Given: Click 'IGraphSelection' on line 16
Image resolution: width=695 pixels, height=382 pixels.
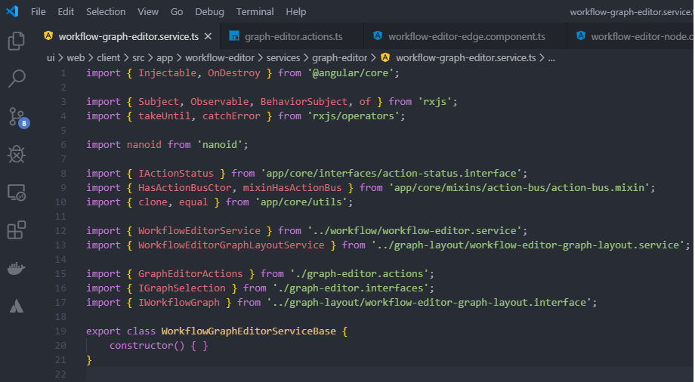Looking at the screenshot, I should tap(182, 288).
